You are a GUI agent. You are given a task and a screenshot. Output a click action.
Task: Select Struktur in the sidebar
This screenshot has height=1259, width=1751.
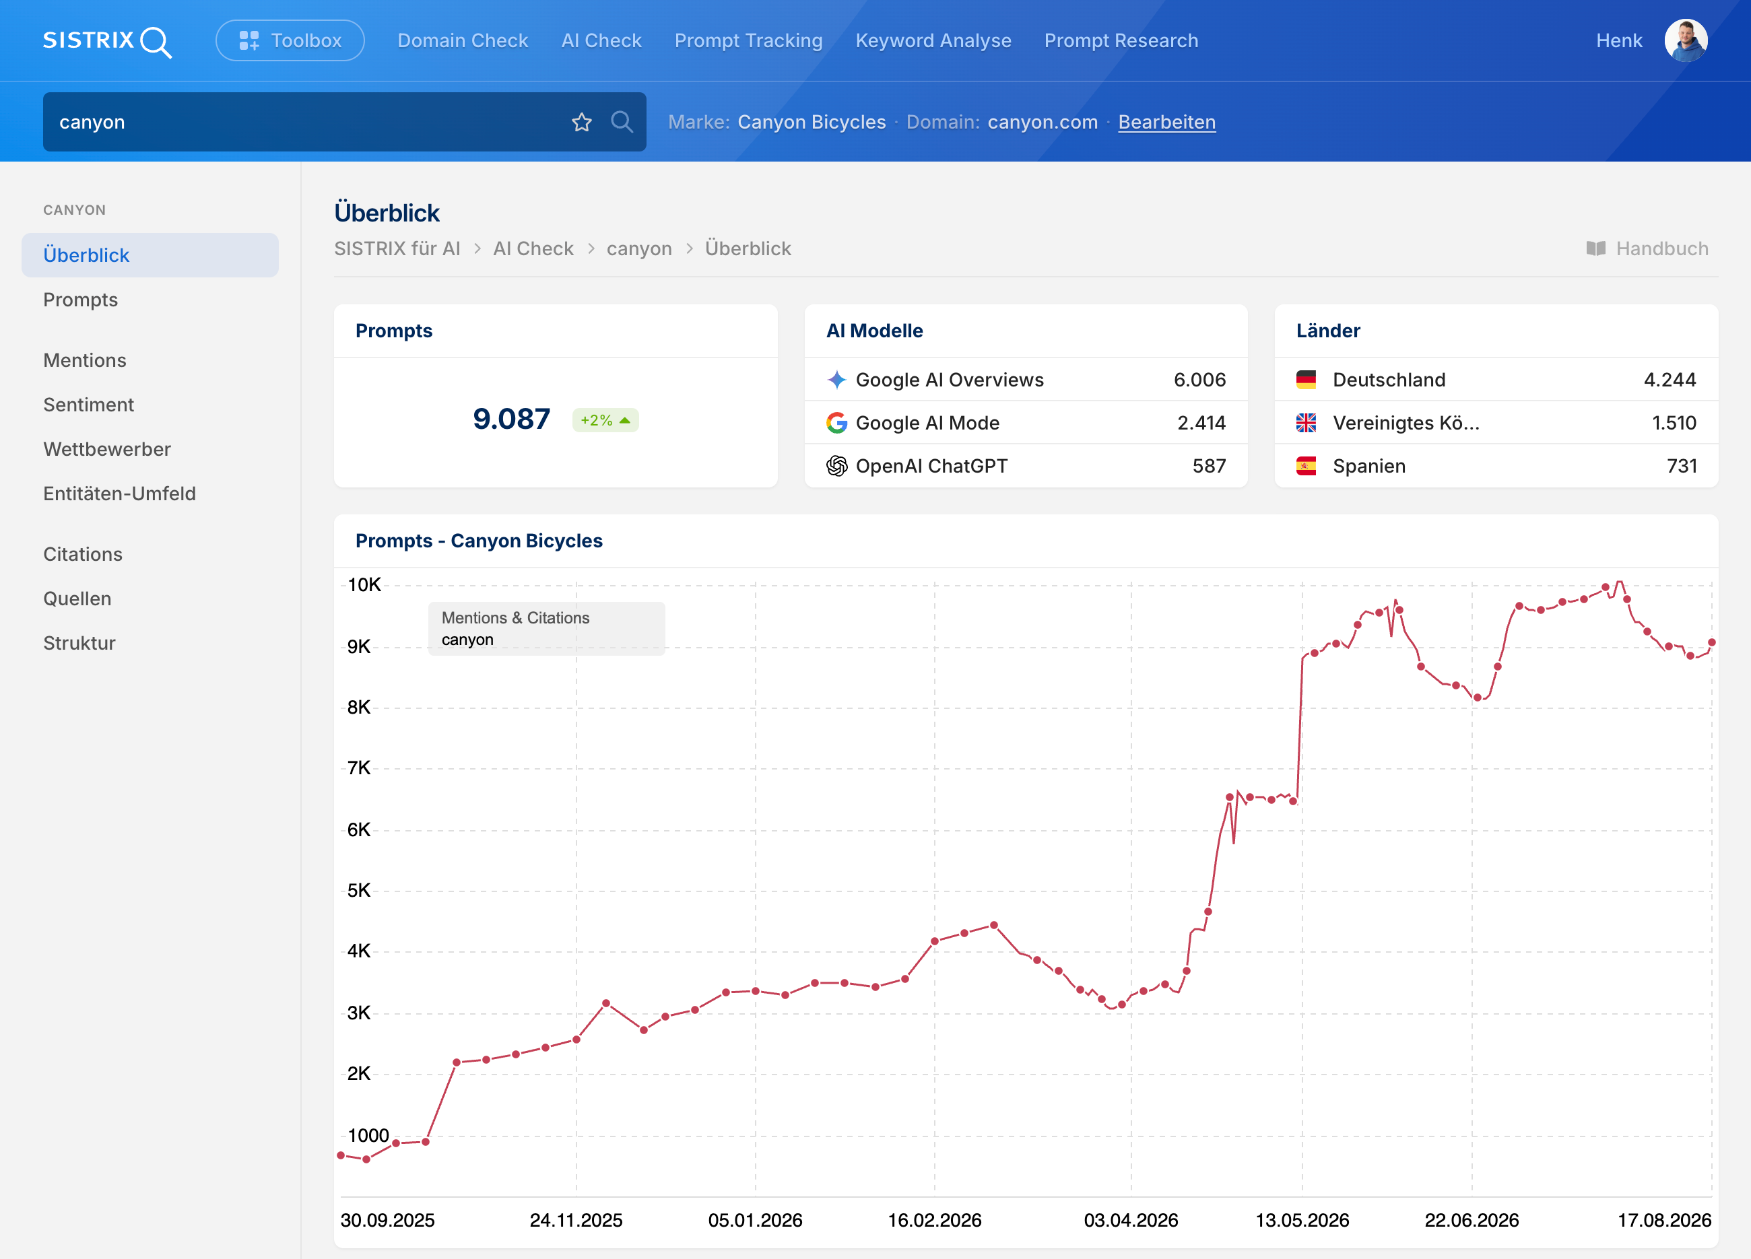pyautogui.click(x=79, y=643)
